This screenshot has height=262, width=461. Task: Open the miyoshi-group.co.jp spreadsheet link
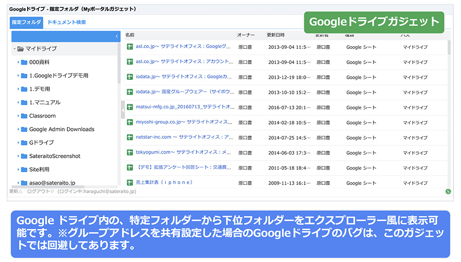pyautogui.click(x=184, y=122)
